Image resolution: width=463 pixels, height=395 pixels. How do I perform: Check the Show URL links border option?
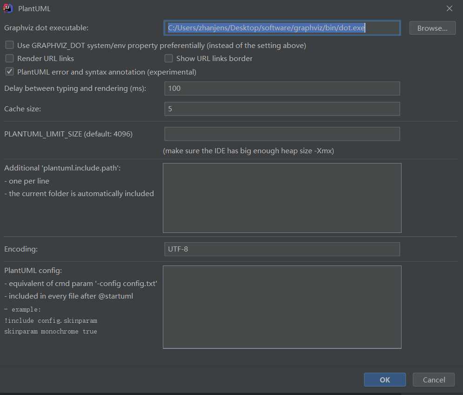point(168,59)
